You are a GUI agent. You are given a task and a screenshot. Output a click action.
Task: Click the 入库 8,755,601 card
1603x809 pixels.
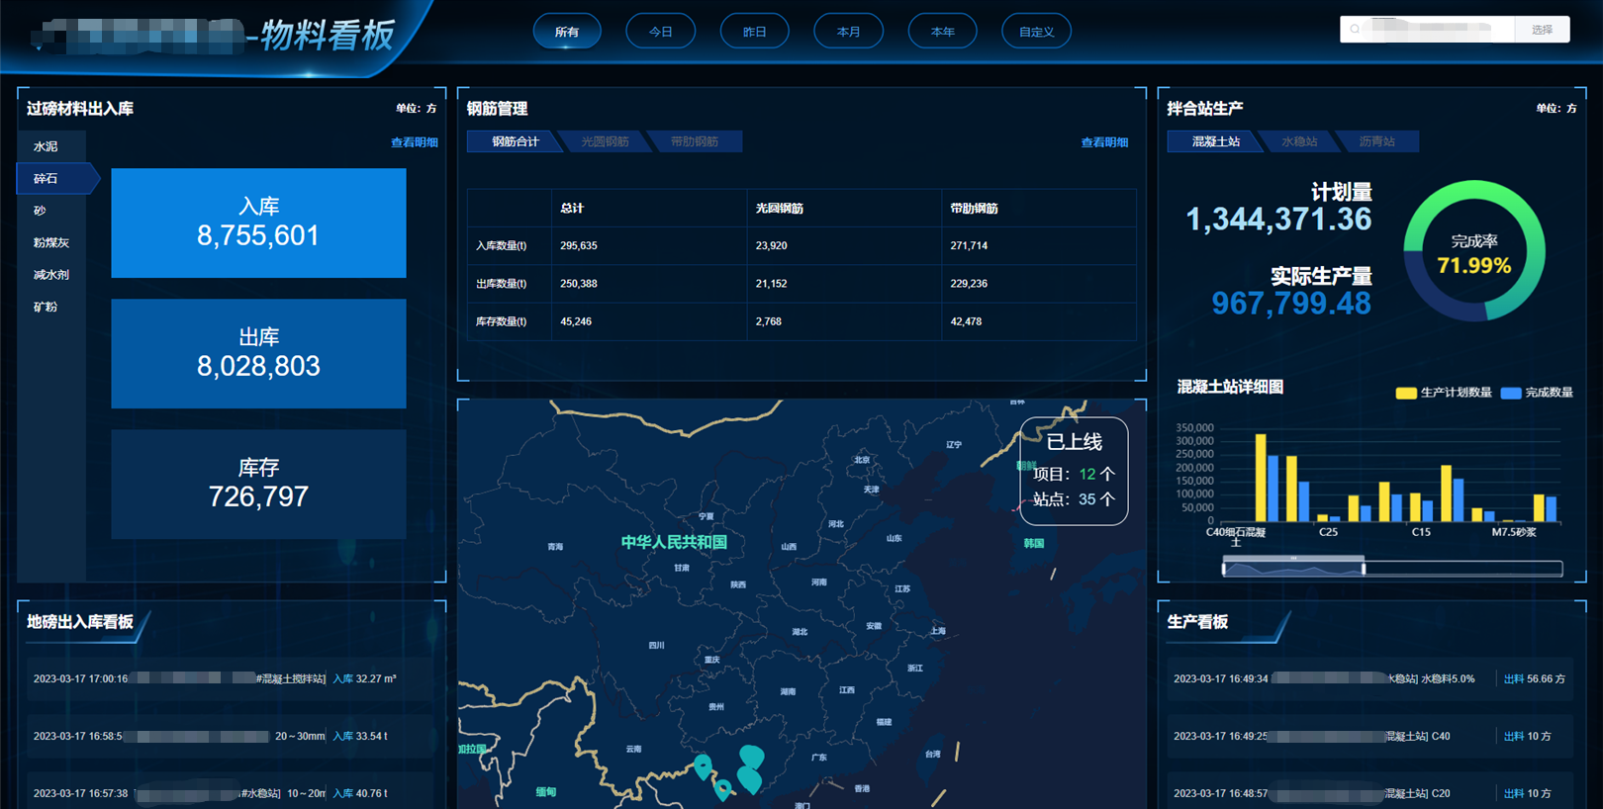[x=258, y=223]
